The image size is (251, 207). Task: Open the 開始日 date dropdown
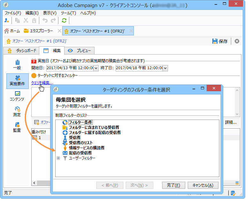[x=96, y=68]
